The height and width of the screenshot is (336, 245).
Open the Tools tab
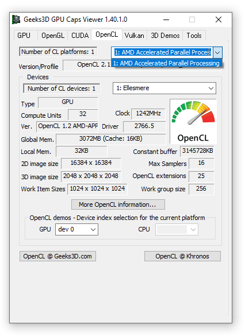[194, 36]
